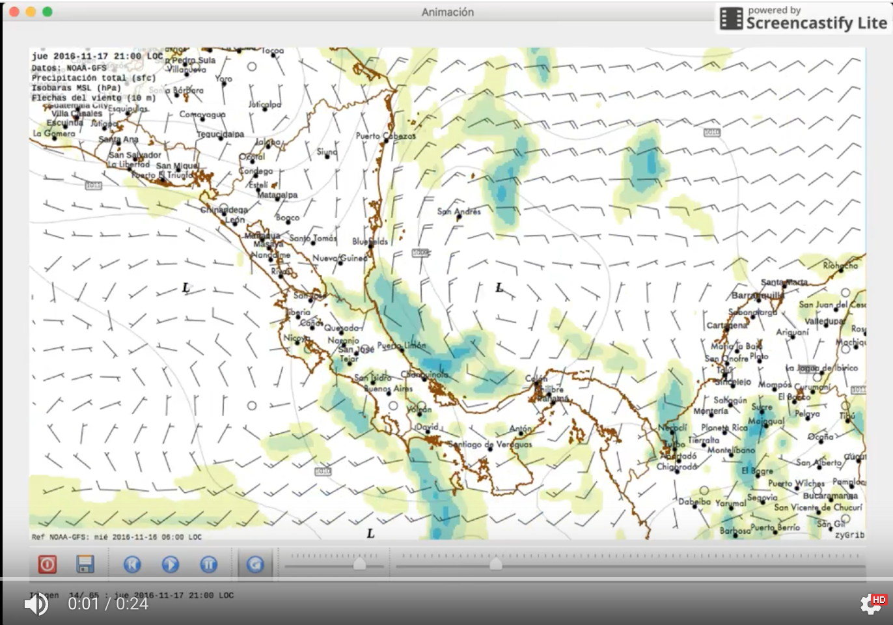
Task: Click the 'Bluefields' city label
Action: tap(370, 241)
